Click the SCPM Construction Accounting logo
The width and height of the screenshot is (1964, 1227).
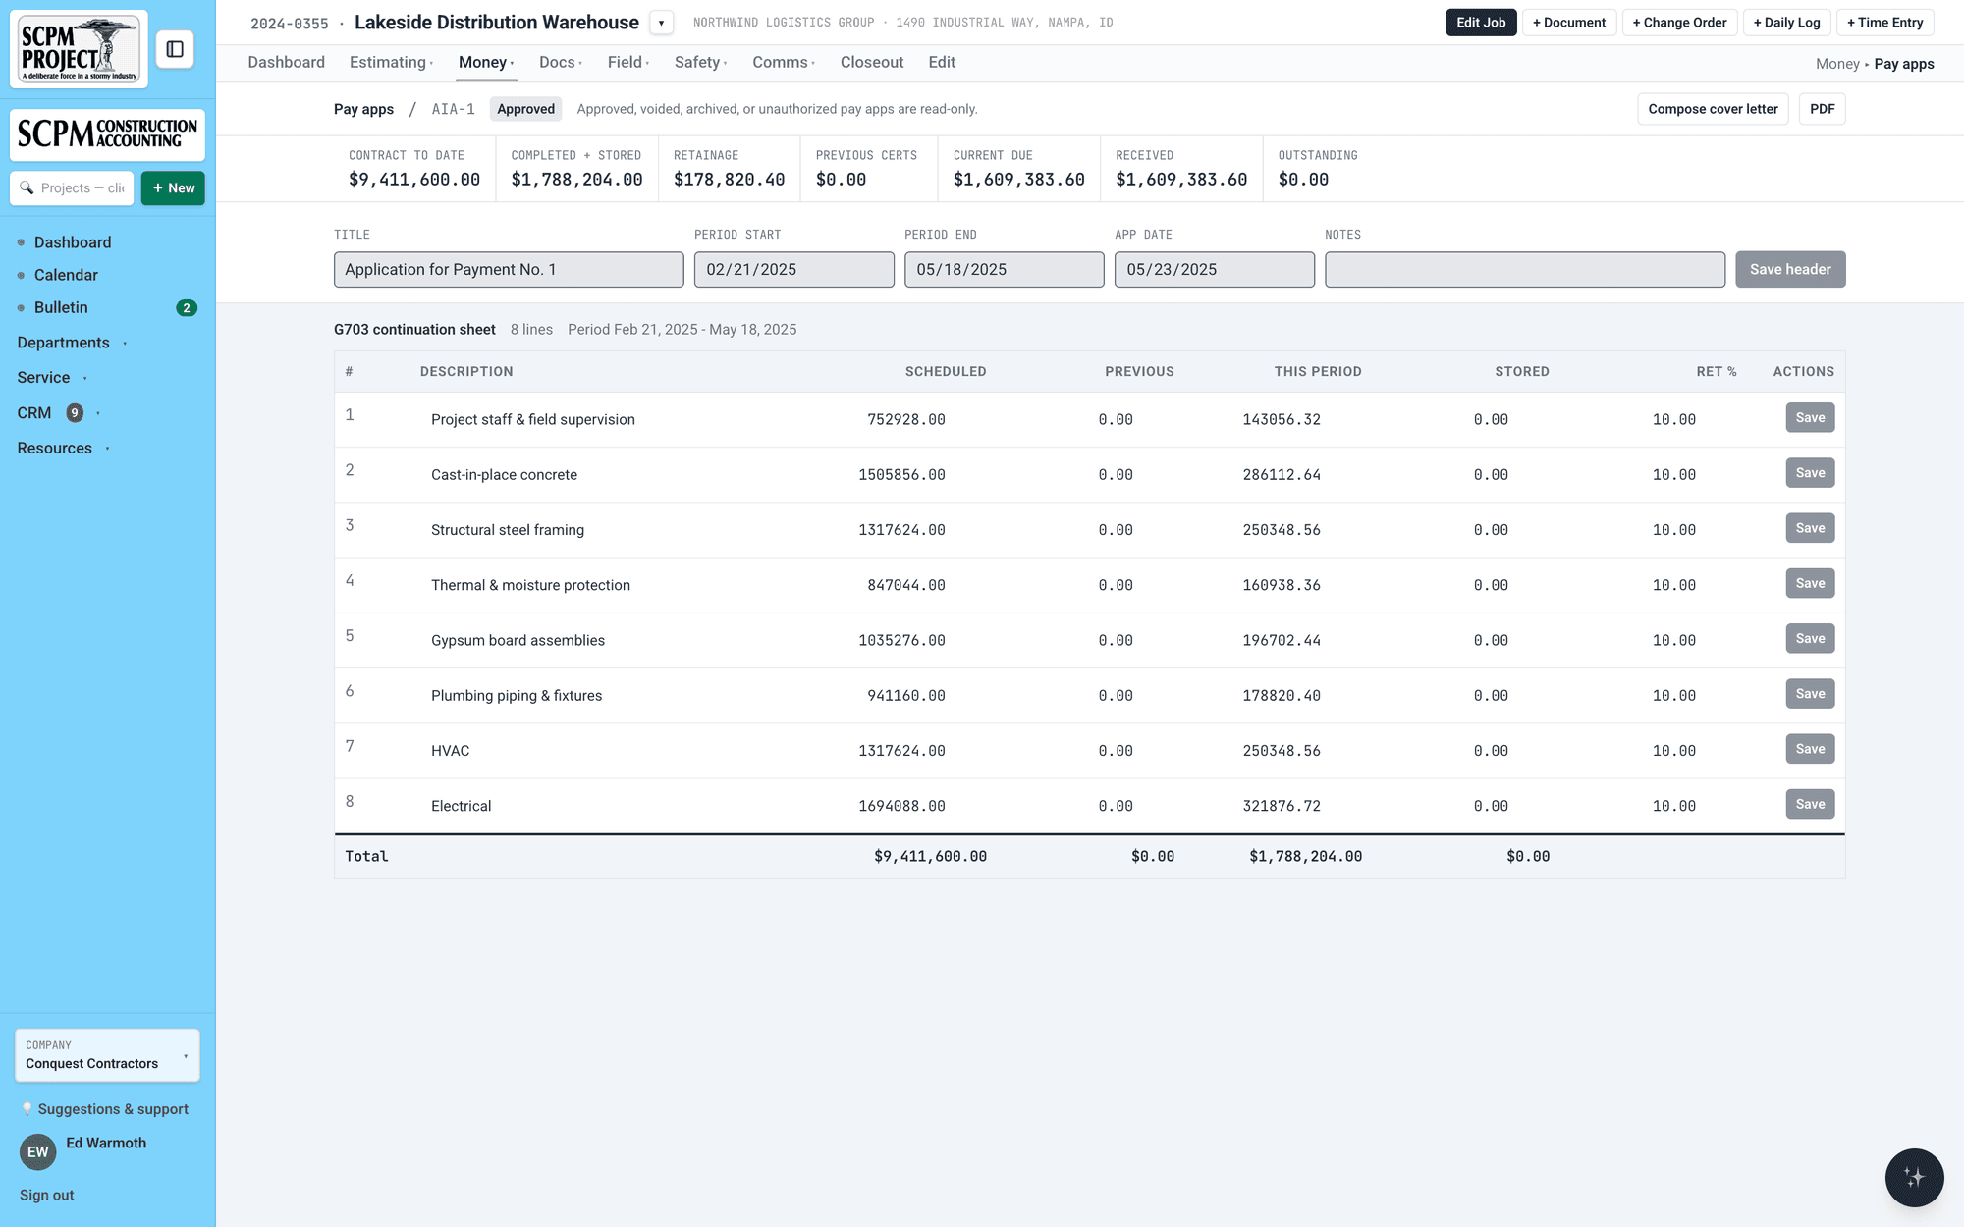coord(107,134)
